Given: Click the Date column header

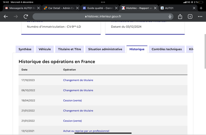Looking at the screenshot, I should 24,70.
